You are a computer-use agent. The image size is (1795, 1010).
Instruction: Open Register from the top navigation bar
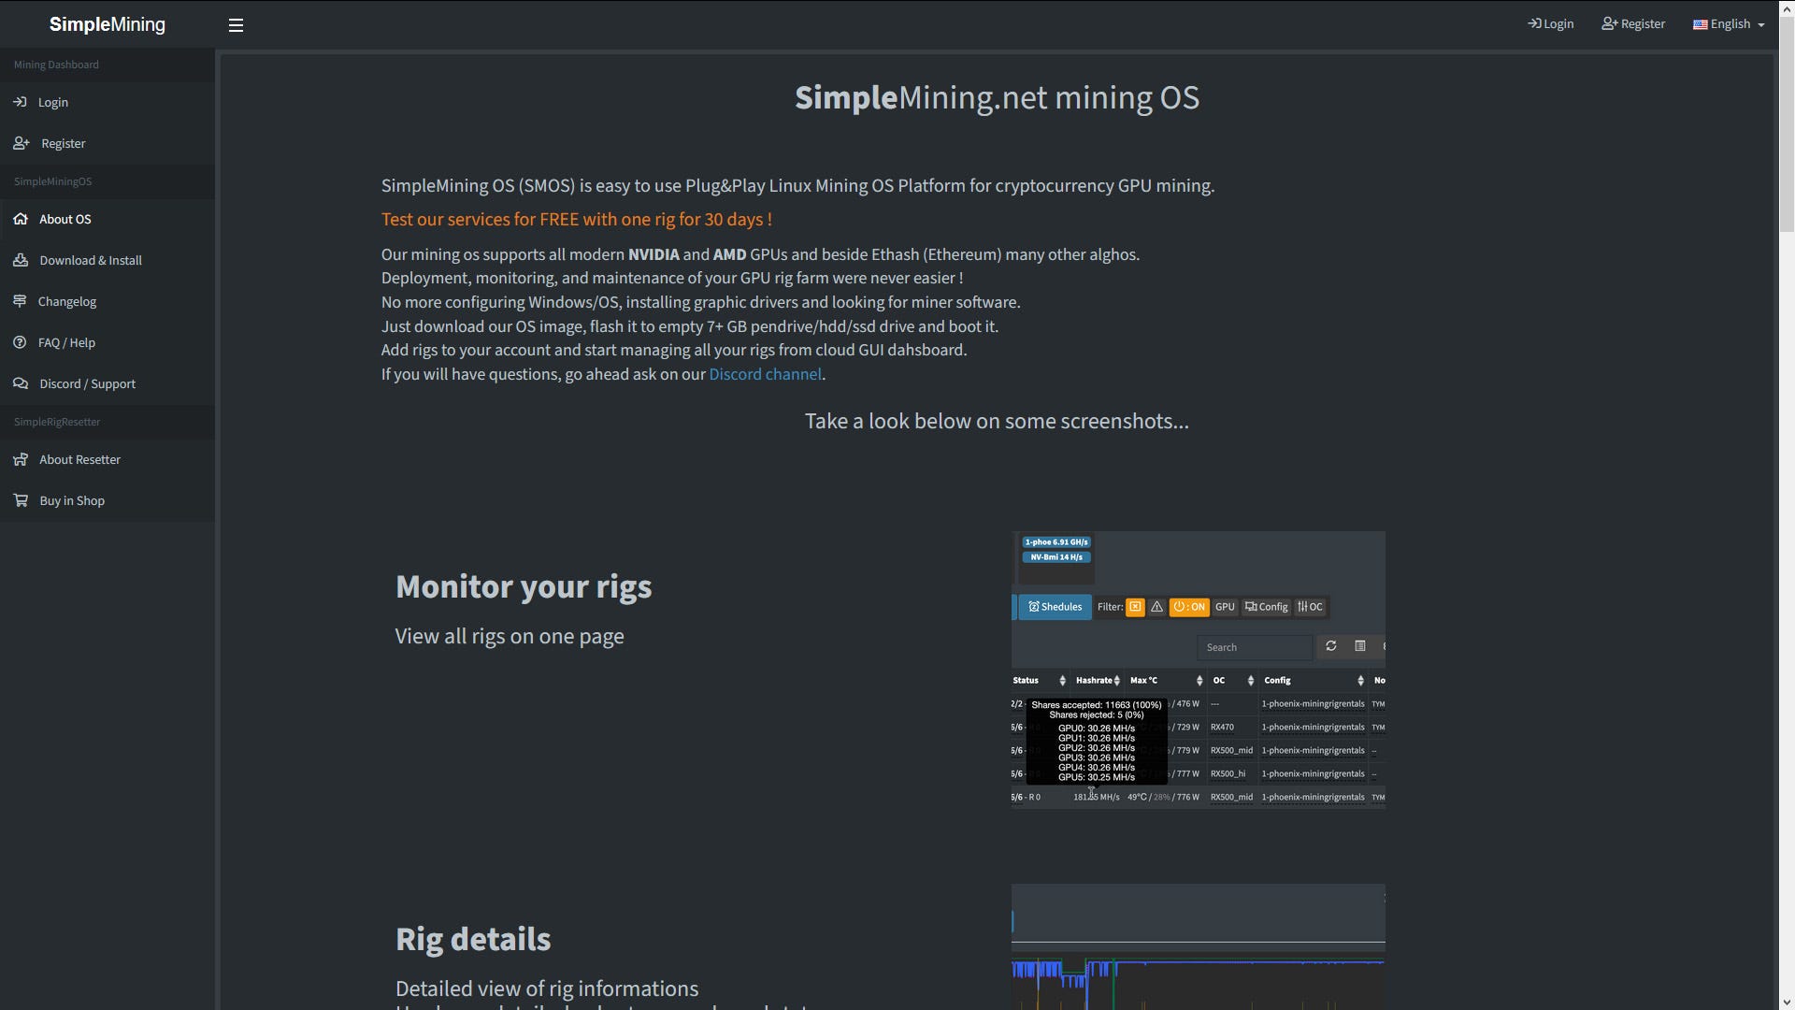[x=1633, y=24]
